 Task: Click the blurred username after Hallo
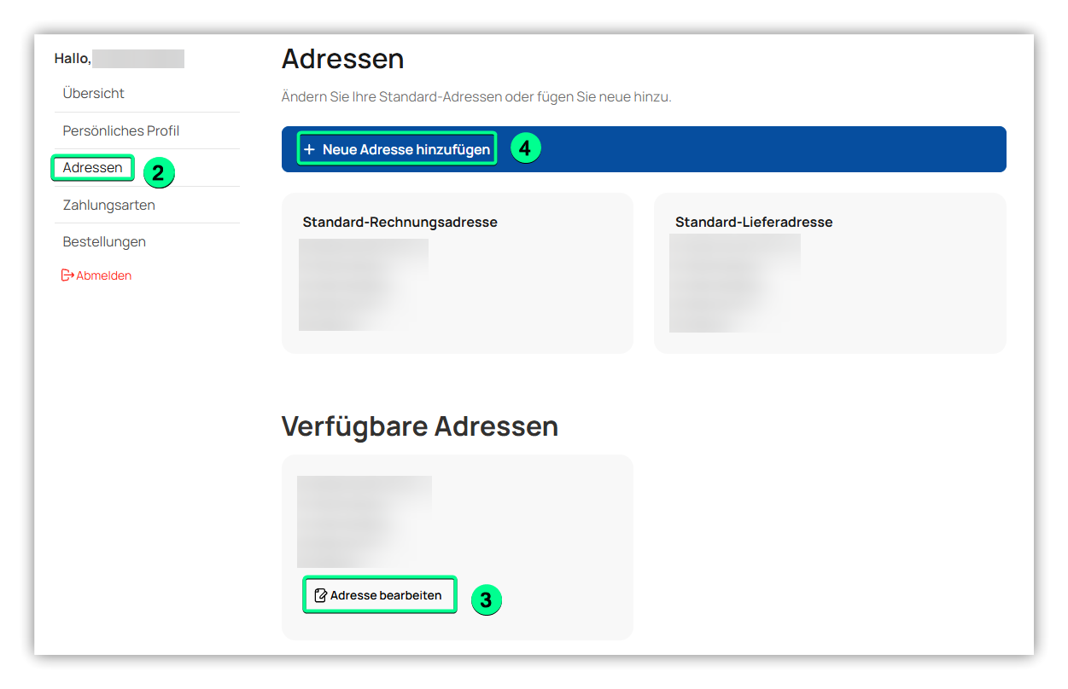point(138,59)
